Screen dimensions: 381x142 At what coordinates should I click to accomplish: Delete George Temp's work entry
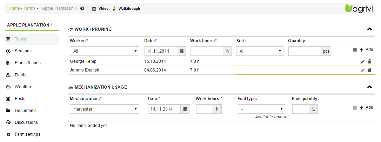(369, 61)
